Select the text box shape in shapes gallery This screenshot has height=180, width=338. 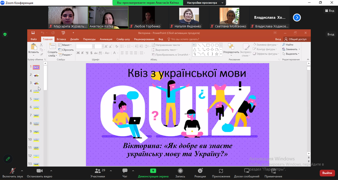(x=195, y=45)
